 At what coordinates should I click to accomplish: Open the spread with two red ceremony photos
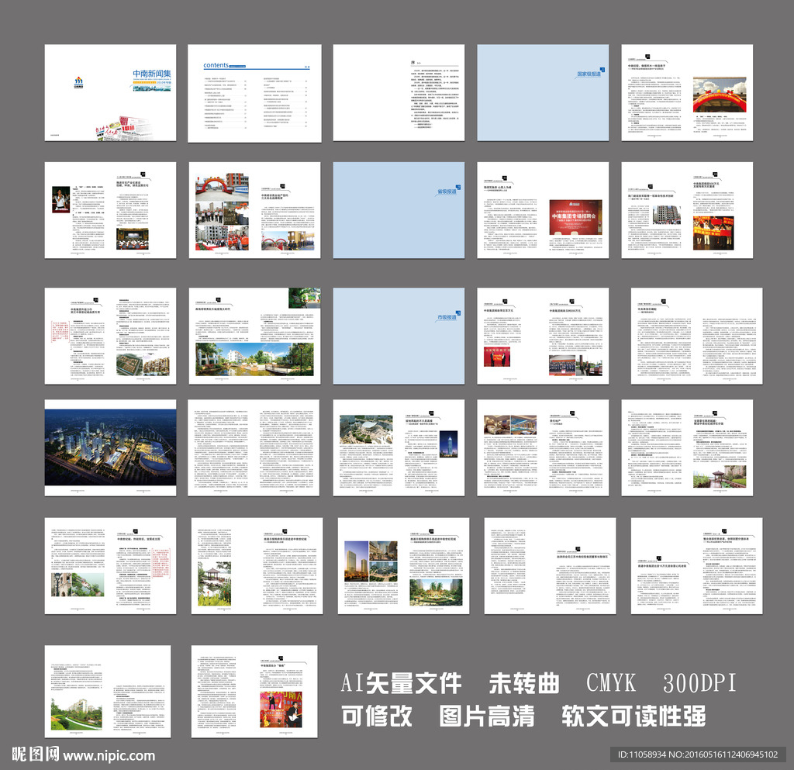click(543, 336)
